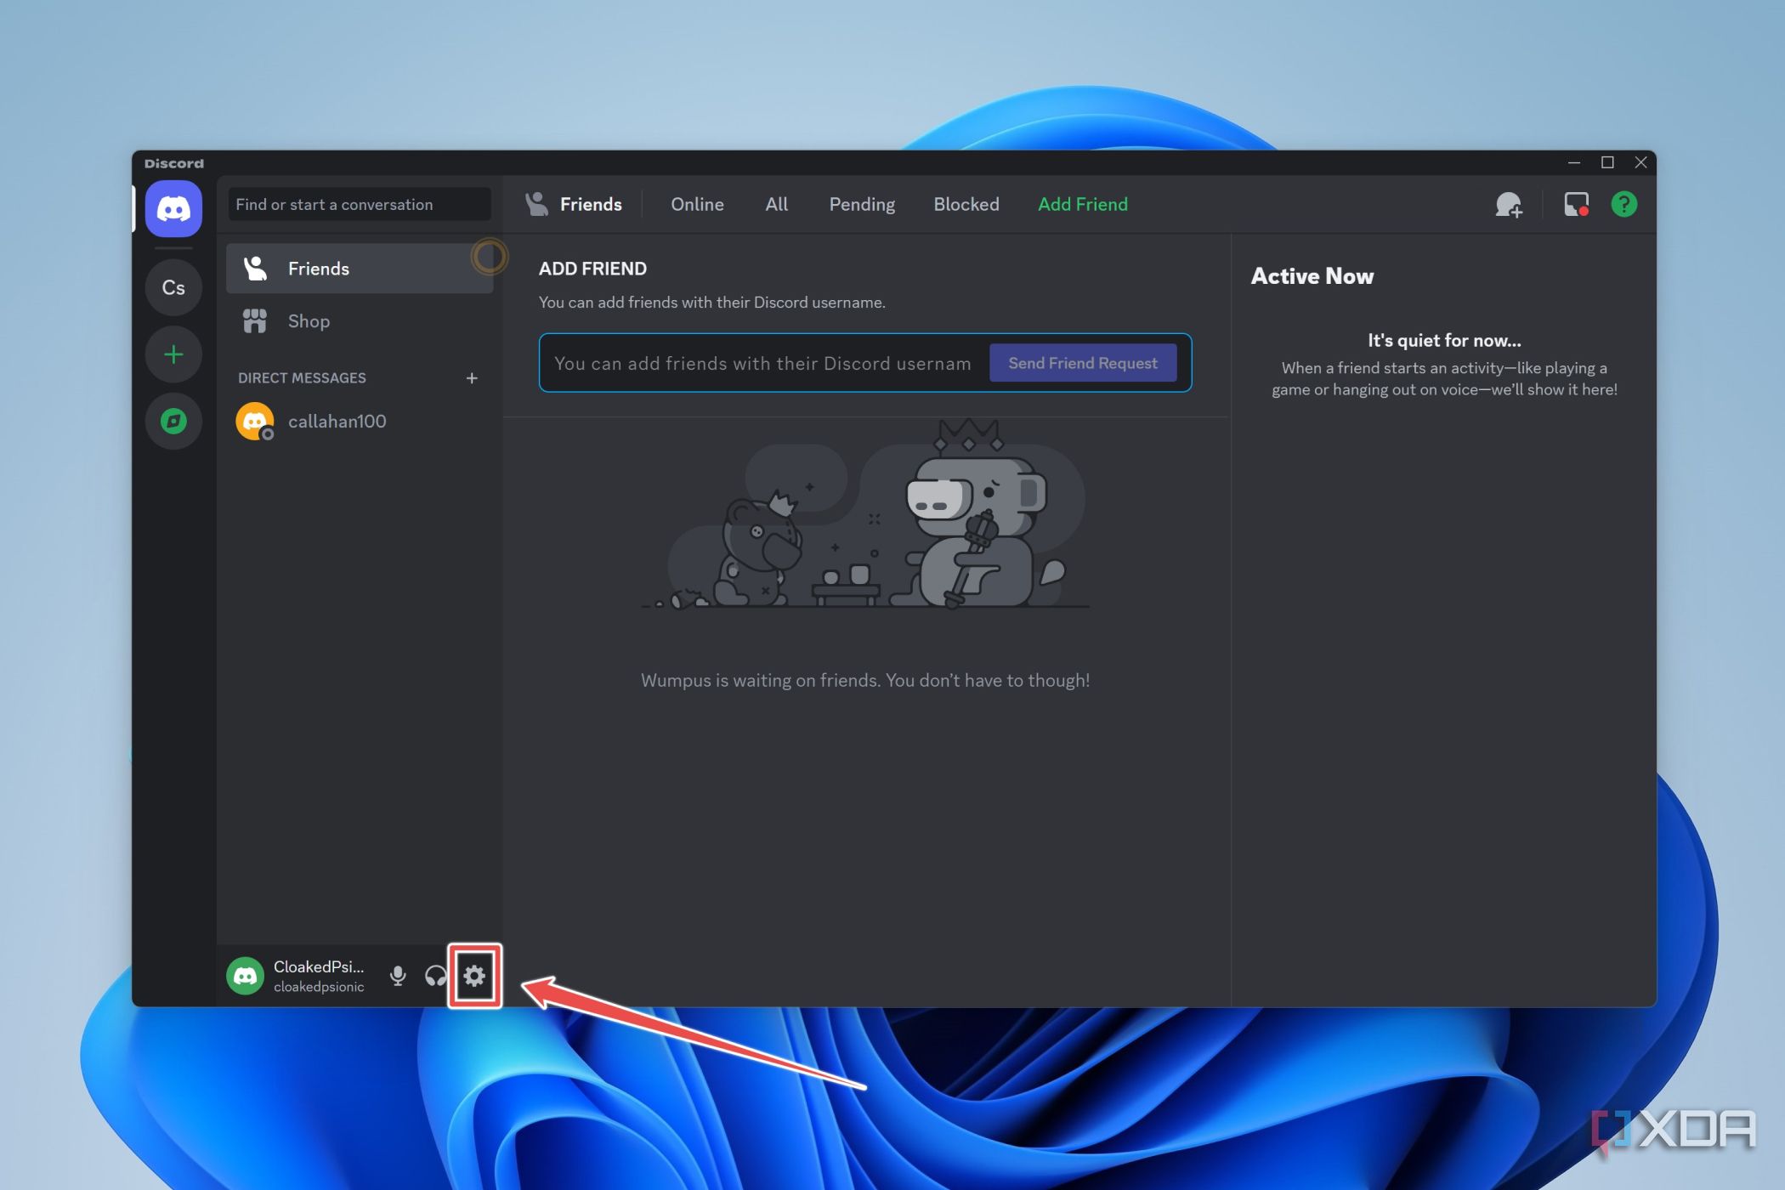Select the Add Friend button
Viewport: 1785px width, 1190px height.
(1082, 205)
